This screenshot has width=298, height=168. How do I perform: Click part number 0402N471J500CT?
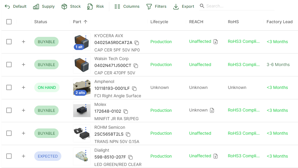[x=113, y=65]
